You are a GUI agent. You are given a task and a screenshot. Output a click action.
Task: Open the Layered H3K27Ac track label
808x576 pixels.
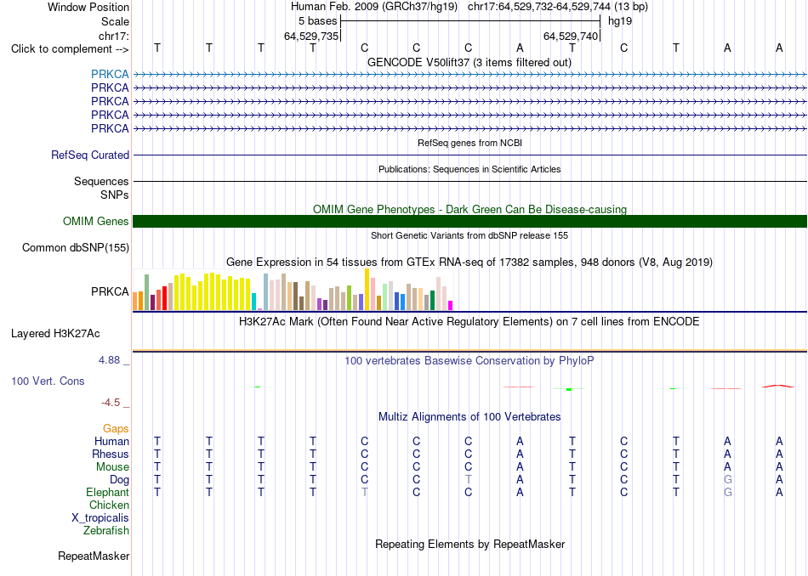coord(55,334)
